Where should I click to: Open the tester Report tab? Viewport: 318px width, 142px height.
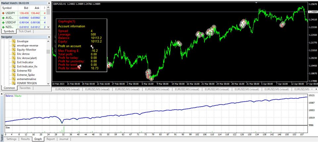[x=51, y=139]
